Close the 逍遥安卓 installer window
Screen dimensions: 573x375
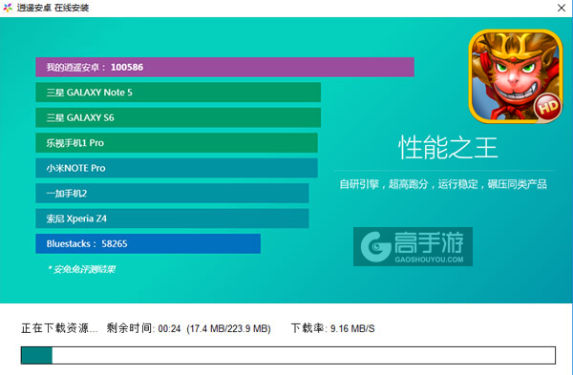(562, 8)
